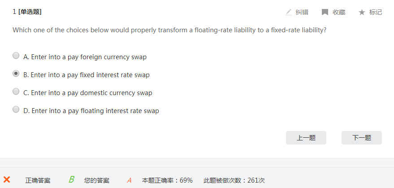Select radio option A foreign currency swap
This screenshot has width=394, height=188.
click(16, 56)
